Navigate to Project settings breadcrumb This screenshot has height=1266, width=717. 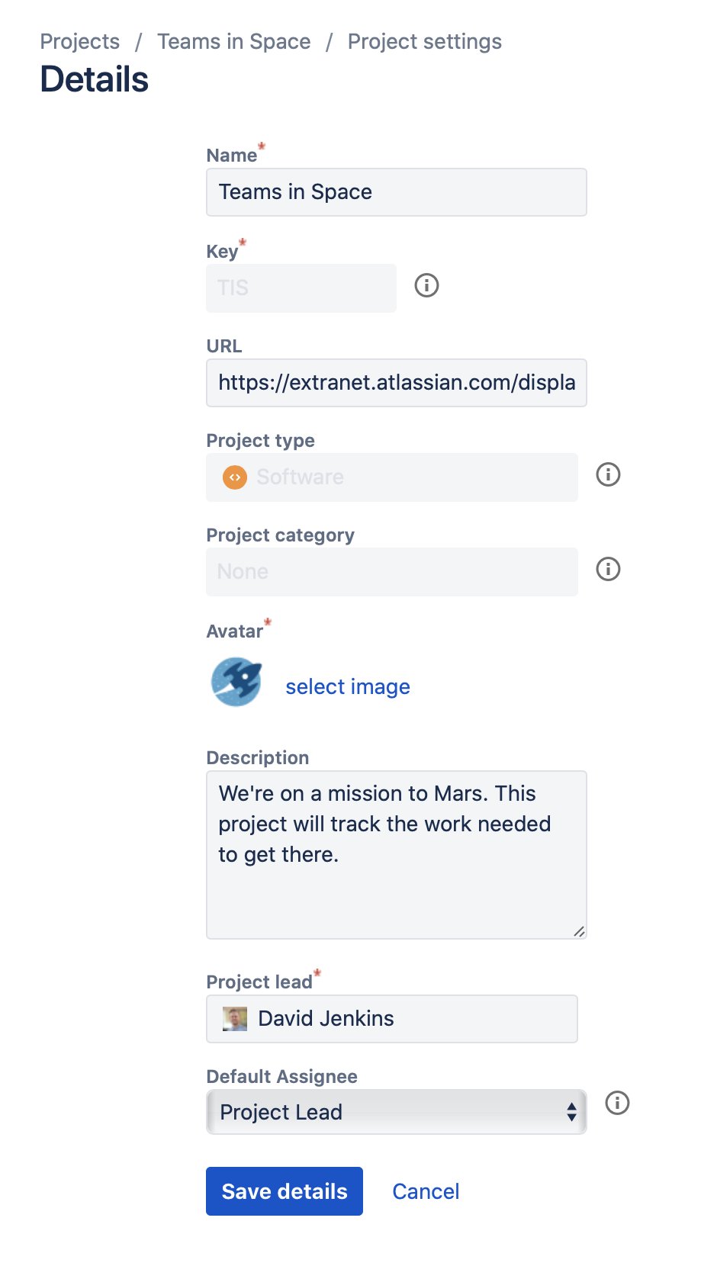pyautogui.click(x=425, y=42)
